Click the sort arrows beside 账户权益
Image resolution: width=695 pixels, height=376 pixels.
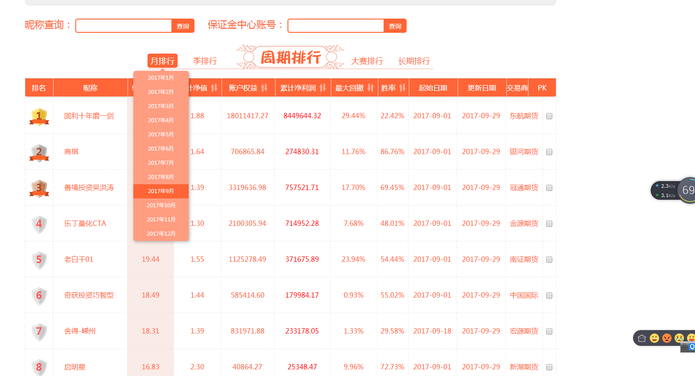[264, 88]
